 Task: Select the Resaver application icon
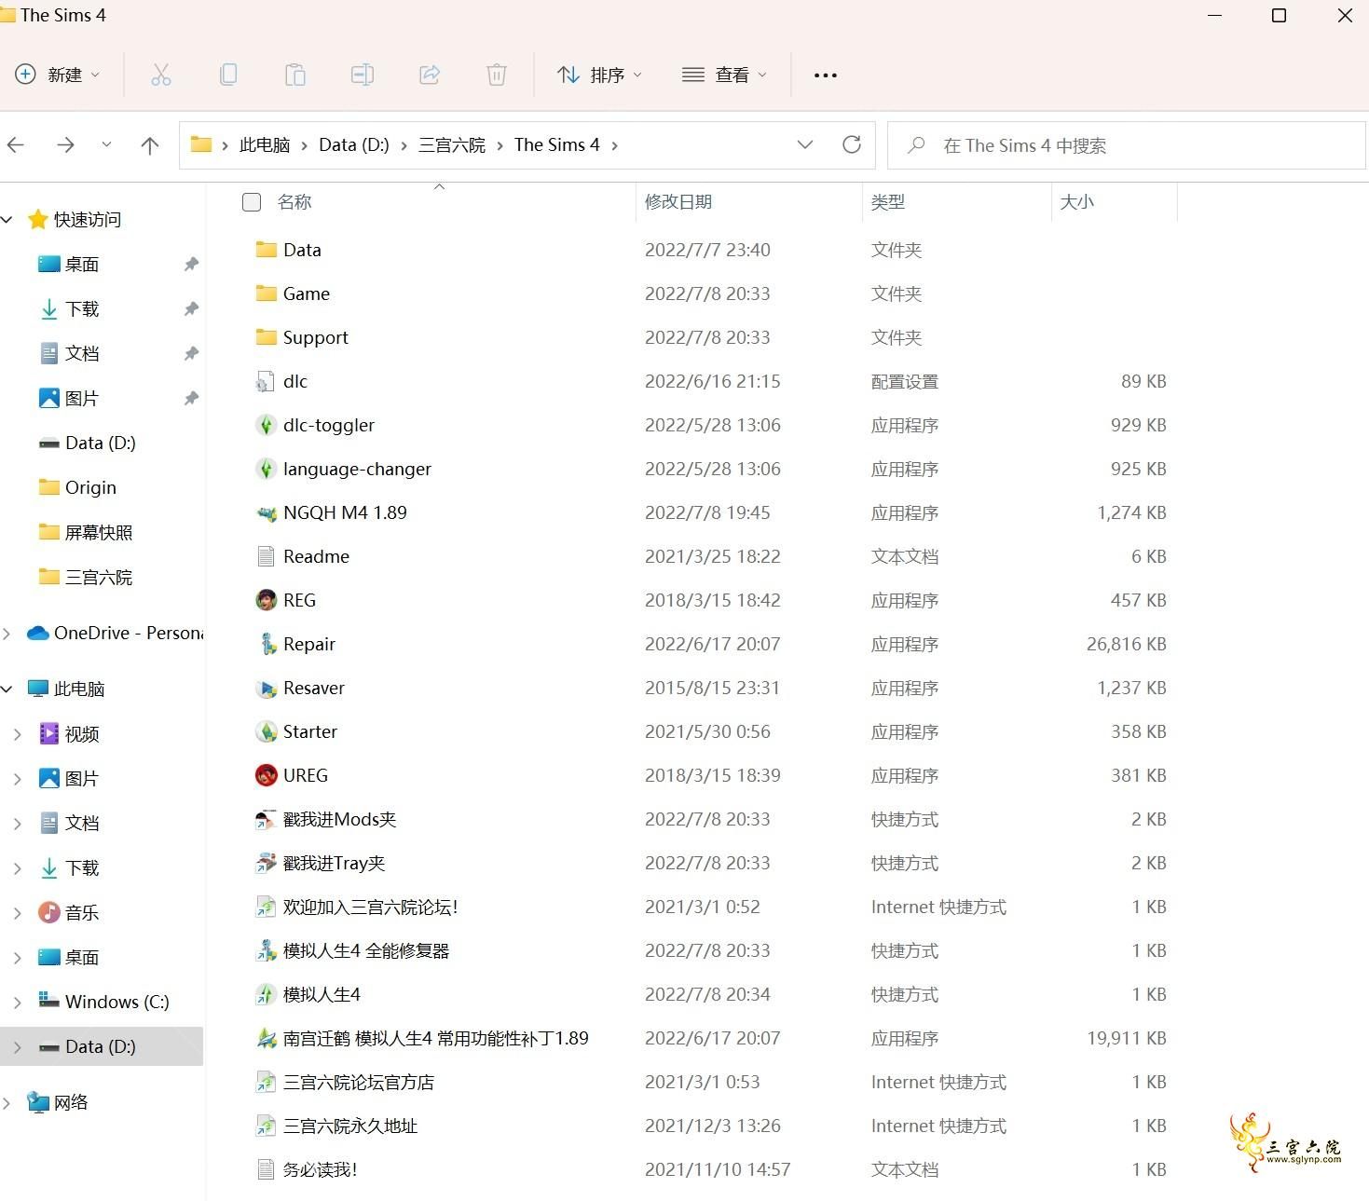(267, 688)
